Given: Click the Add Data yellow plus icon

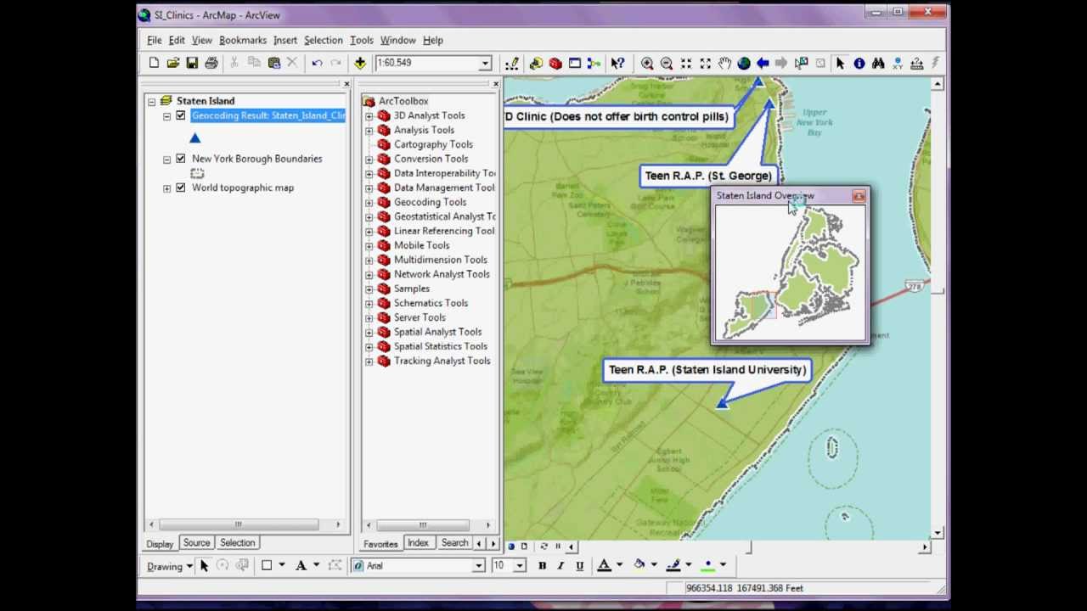Looking at the screenshot, I should coord(360,63).
